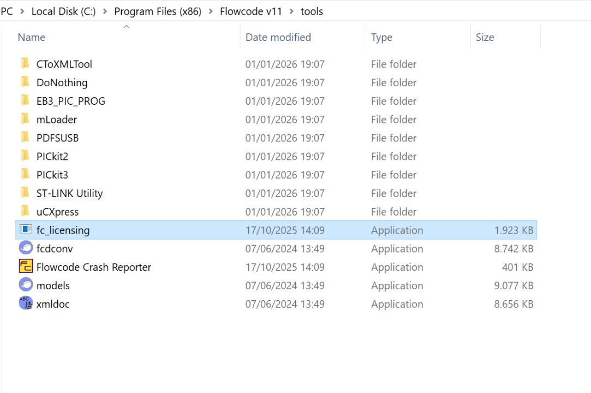Select the CToXMLTool folder icon
The height and width of the screenshot is (393, 591).
25,64
